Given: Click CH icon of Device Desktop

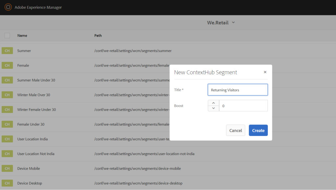Looking at the screenshot, I should (7, 183).
